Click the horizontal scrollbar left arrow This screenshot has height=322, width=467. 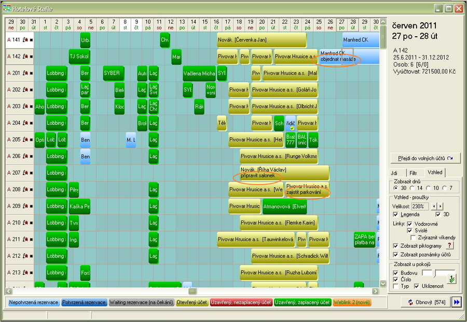point(9,291)
